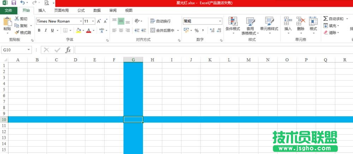Apply borders to the cell

click(x=65, y=30)
